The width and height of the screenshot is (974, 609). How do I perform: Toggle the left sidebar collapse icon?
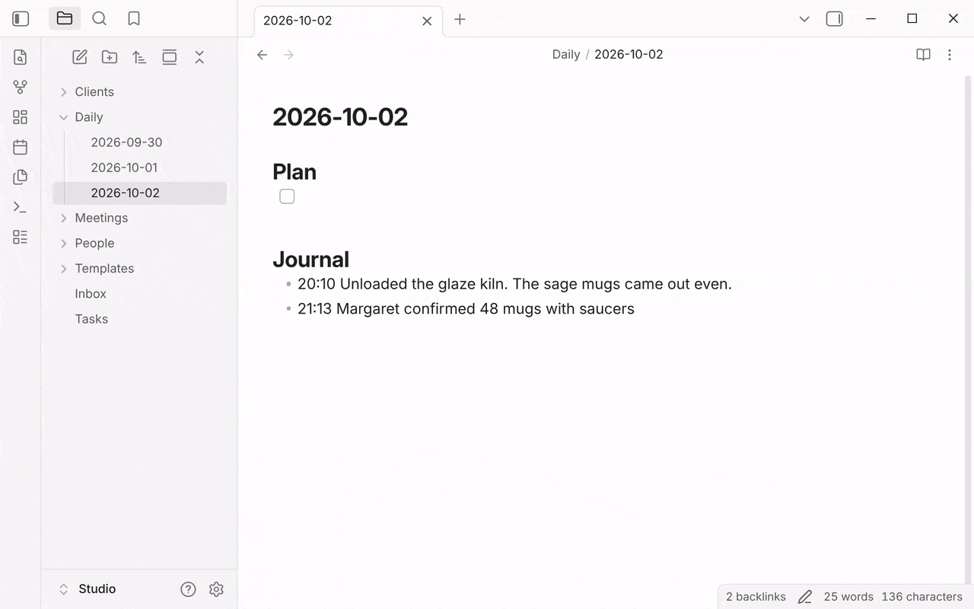(21, 19)
